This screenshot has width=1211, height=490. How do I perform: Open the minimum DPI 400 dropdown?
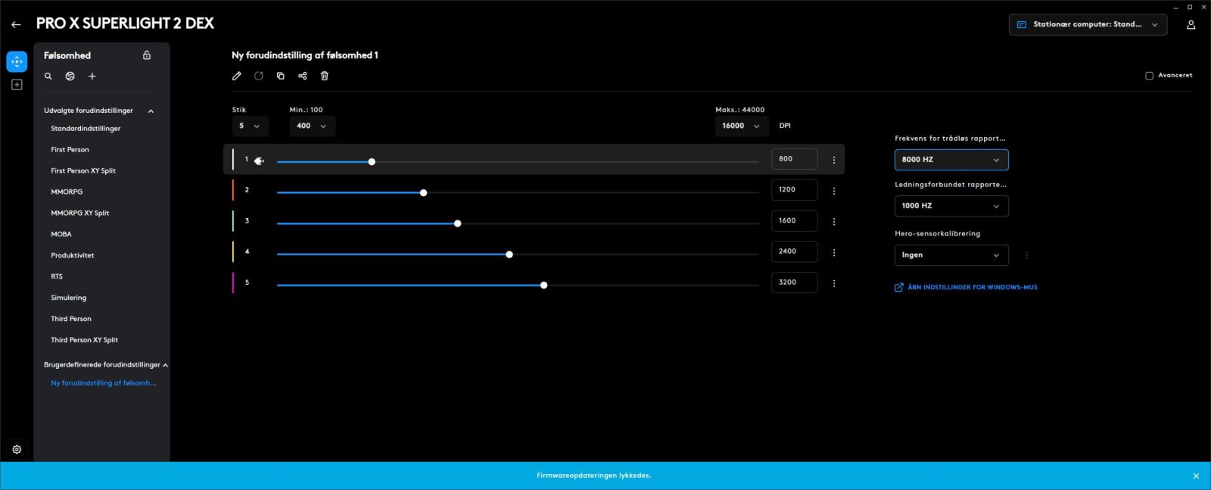pyautogui.click(x=312, y=126)
